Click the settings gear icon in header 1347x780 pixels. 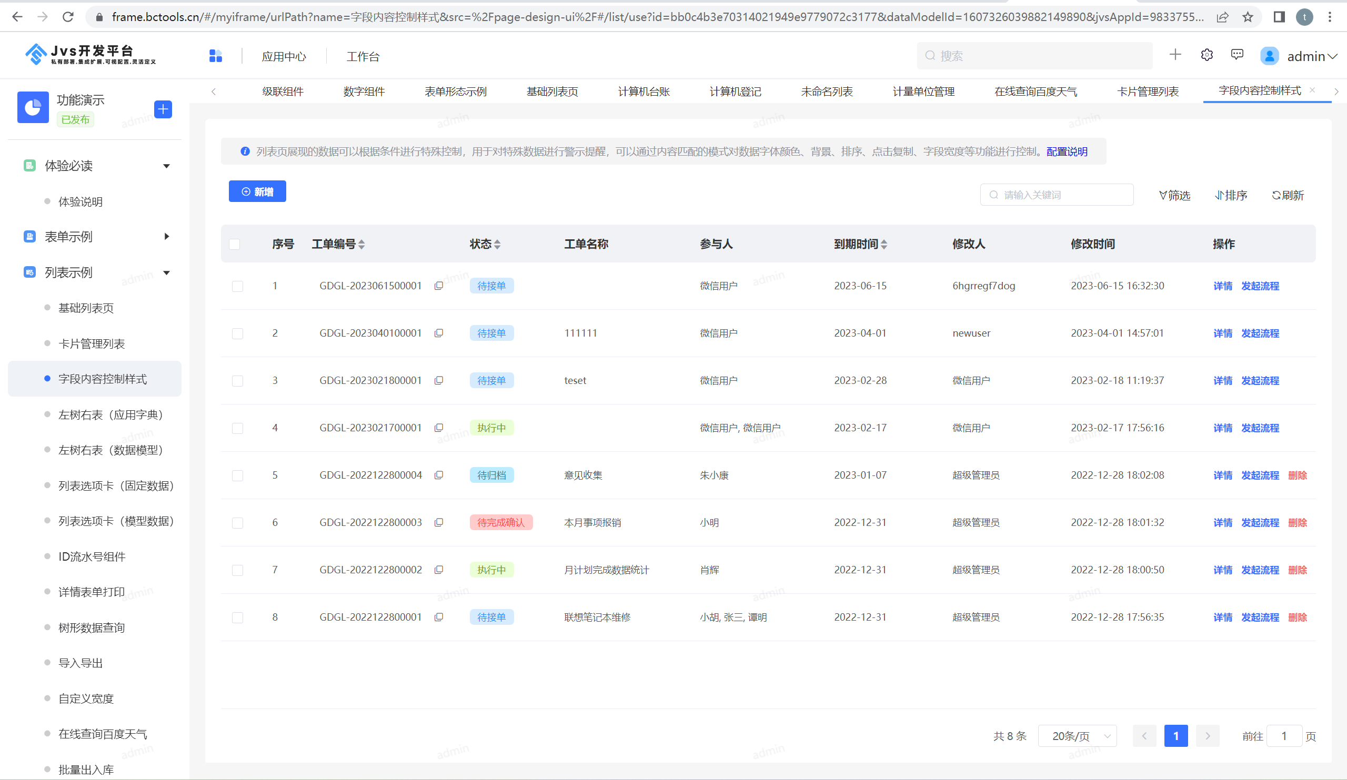[x=1207, y=56]
